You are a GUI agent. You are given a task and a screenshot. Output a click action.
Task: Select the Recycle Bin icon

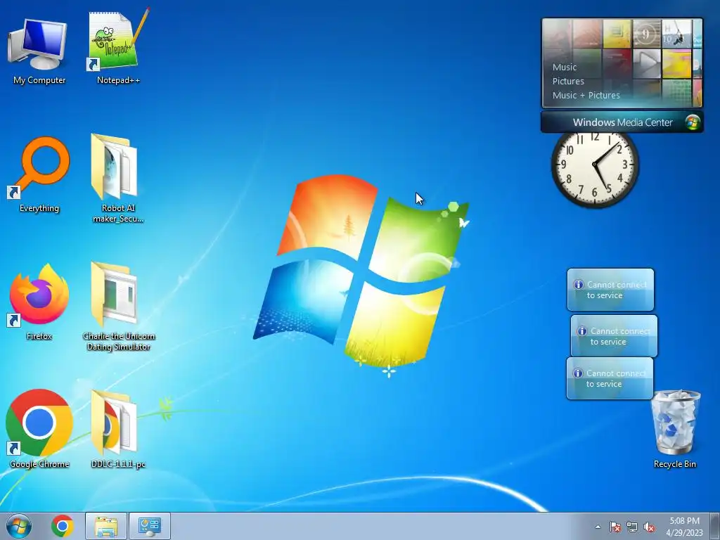pos(674,429)
